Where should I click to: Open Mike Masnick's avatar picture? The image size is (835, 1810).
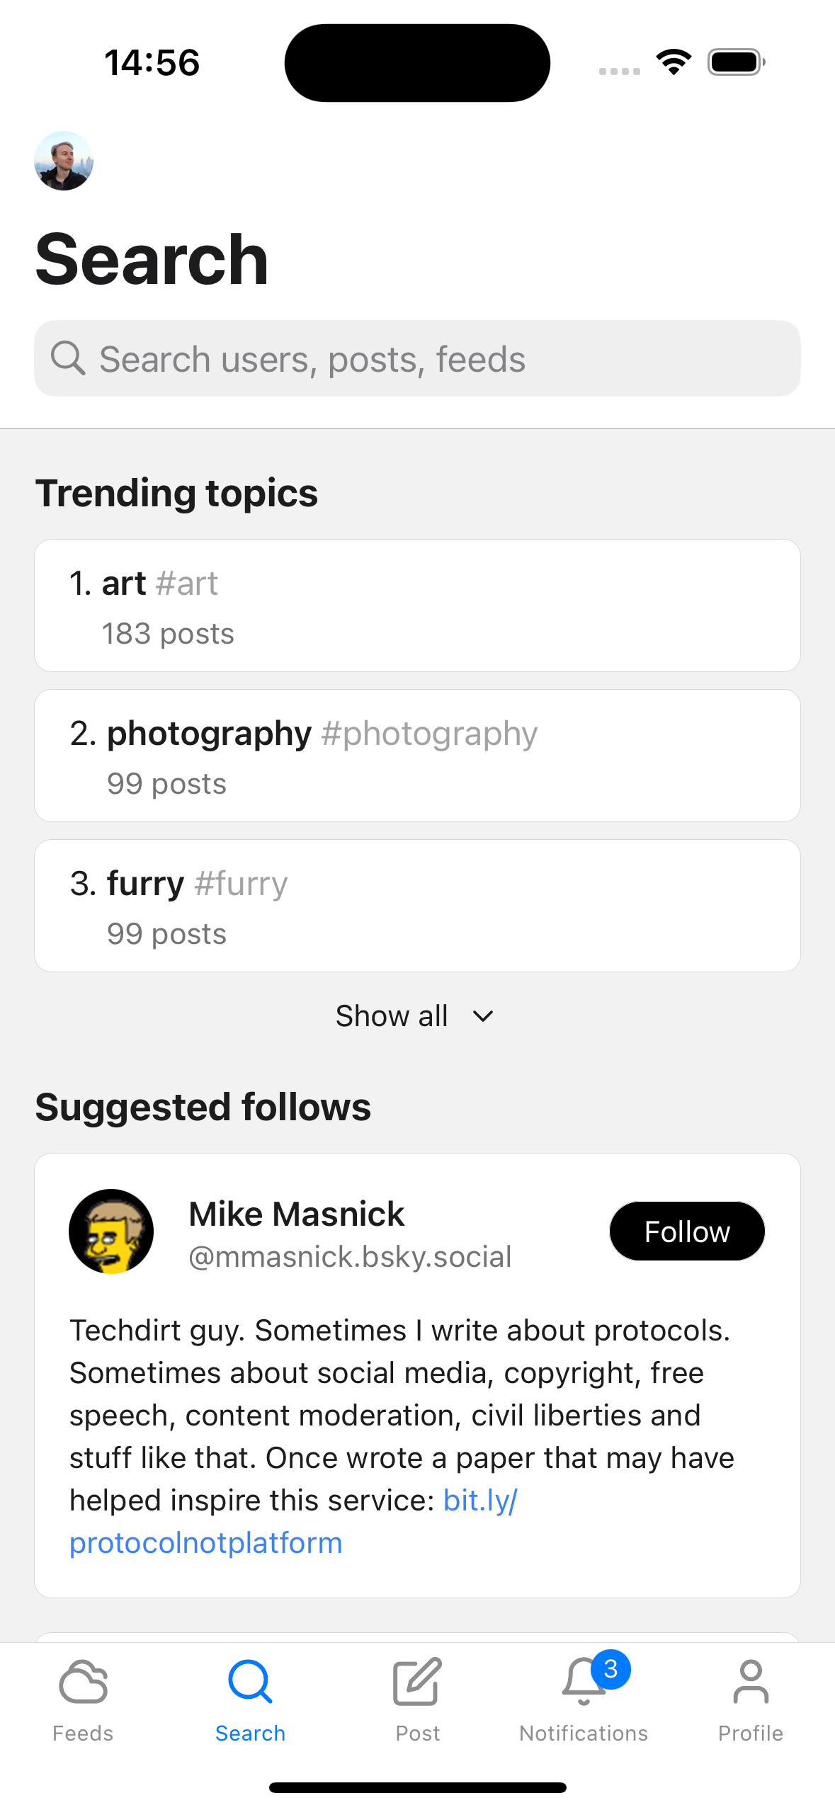[x=111, y=1231]
